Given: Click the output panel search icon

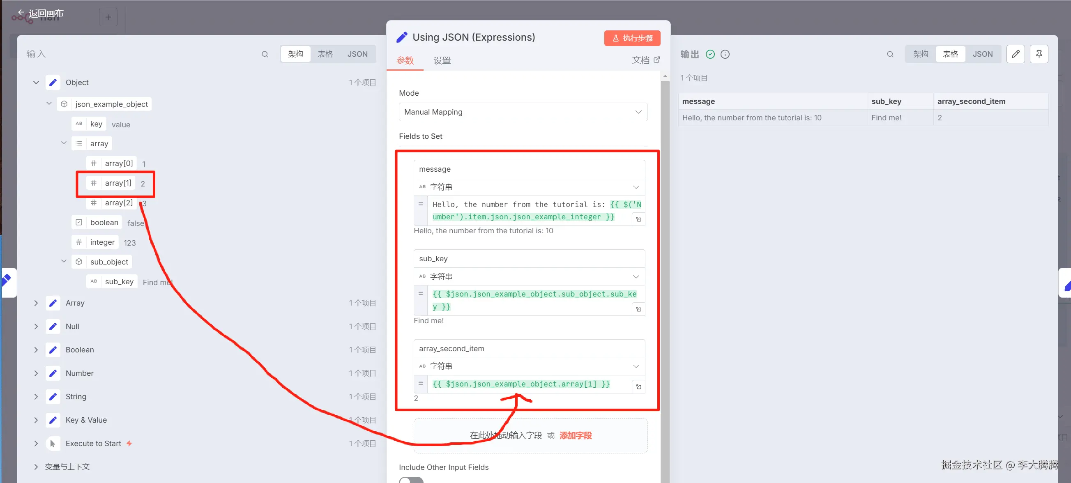Looking at the screenshot, I should [x=890, y=54].
